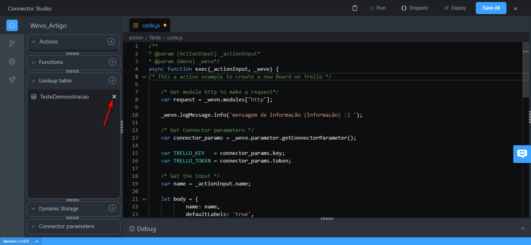Open the code editor sidebar icon
The image size is (531, 245).
[x=12, y=25]
